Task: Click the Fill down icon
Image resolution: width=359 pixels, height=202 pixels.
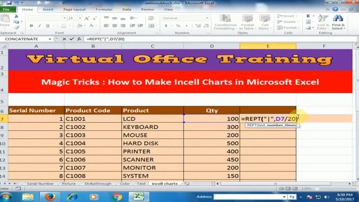Action: (309, 22)
